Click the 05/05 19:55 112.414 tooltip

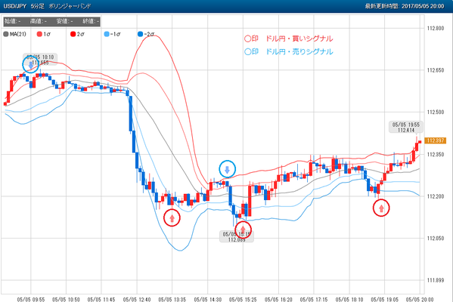pyautogui.click(x=406, y=127)
